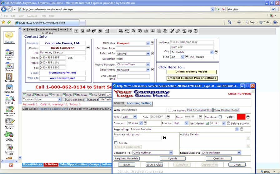Image resolution: width=280 pixels, height=174 pixels.
Task: Open Activity Series sidebar icon
Action: click(x=9, y=124)
